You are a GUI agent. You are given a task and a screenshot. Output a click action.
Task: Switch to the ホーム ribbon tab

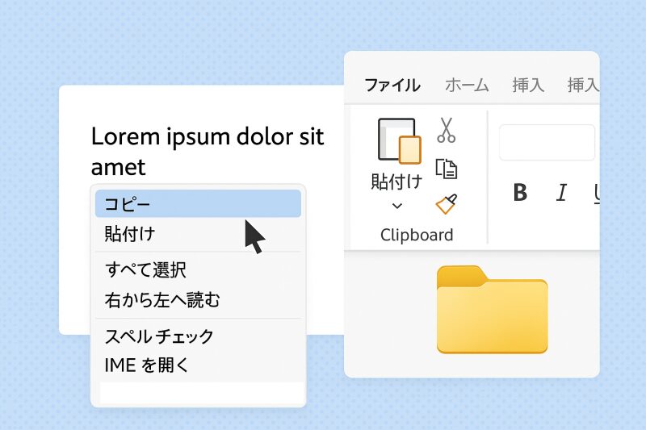pos(467,85)
